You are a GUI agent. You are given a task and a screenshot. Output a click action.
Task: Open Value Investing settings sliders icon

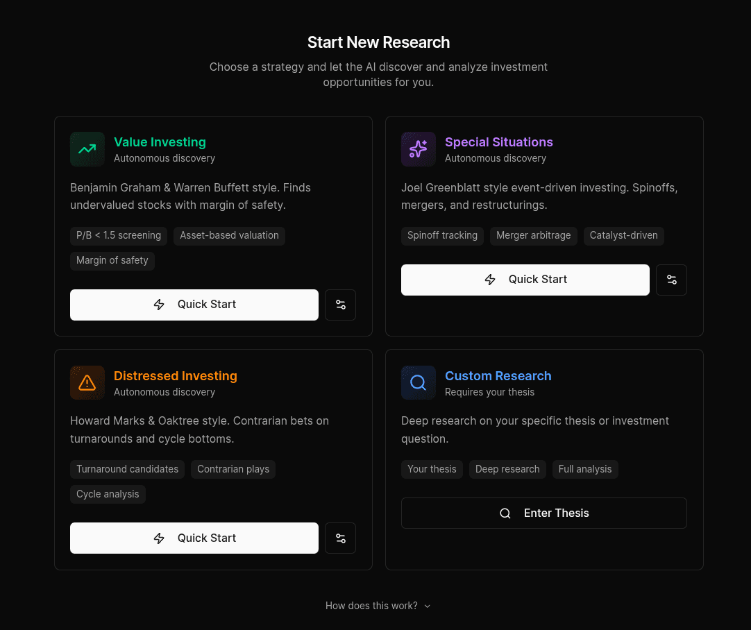tap(340, 305)
